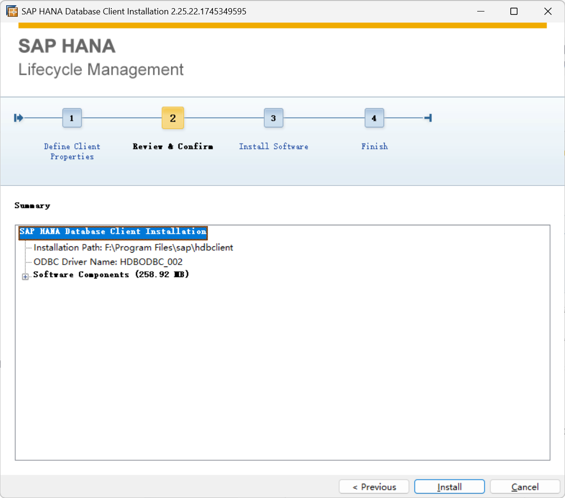Click the Finish step label
Screen dimensions: 565x498
tap(375, 147)
